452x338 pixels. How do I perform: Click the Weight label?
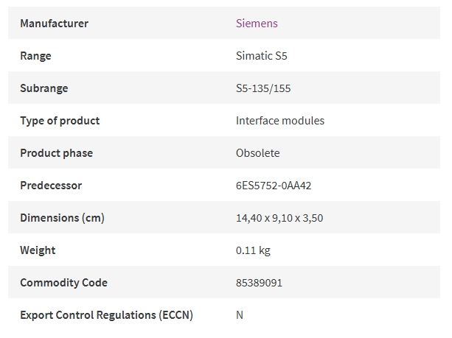click(38, 250)
